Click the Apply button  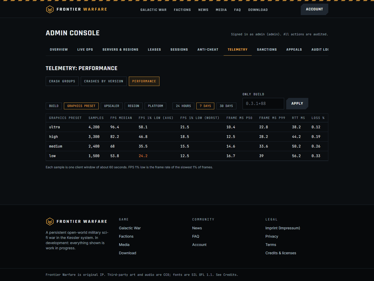click(297, 104)
